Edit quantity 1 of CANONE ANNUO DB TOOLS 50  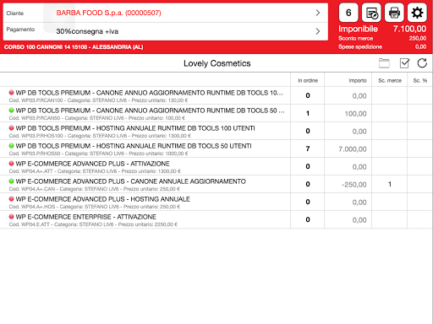[x=308, y=113]
